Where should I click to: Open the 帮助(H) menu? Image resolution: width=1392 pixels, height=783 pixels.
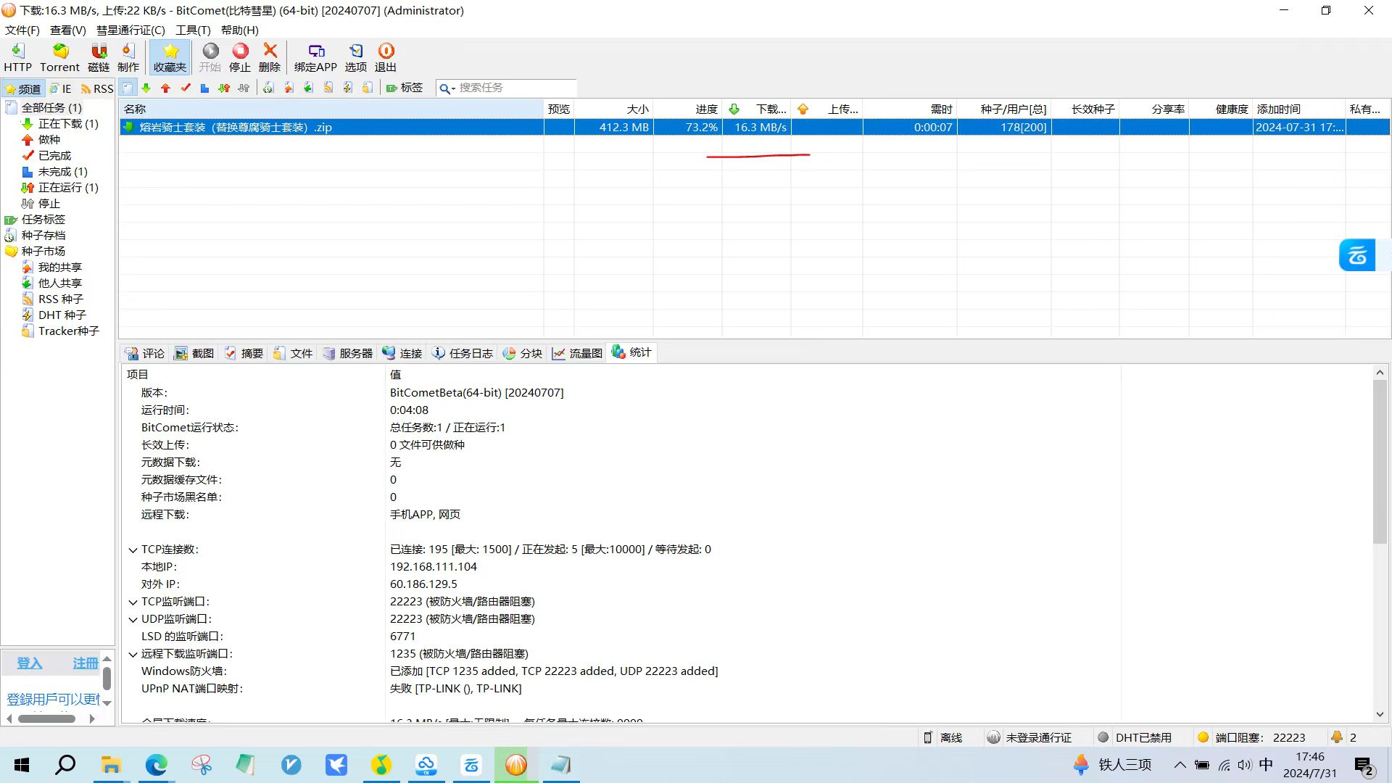239,30
